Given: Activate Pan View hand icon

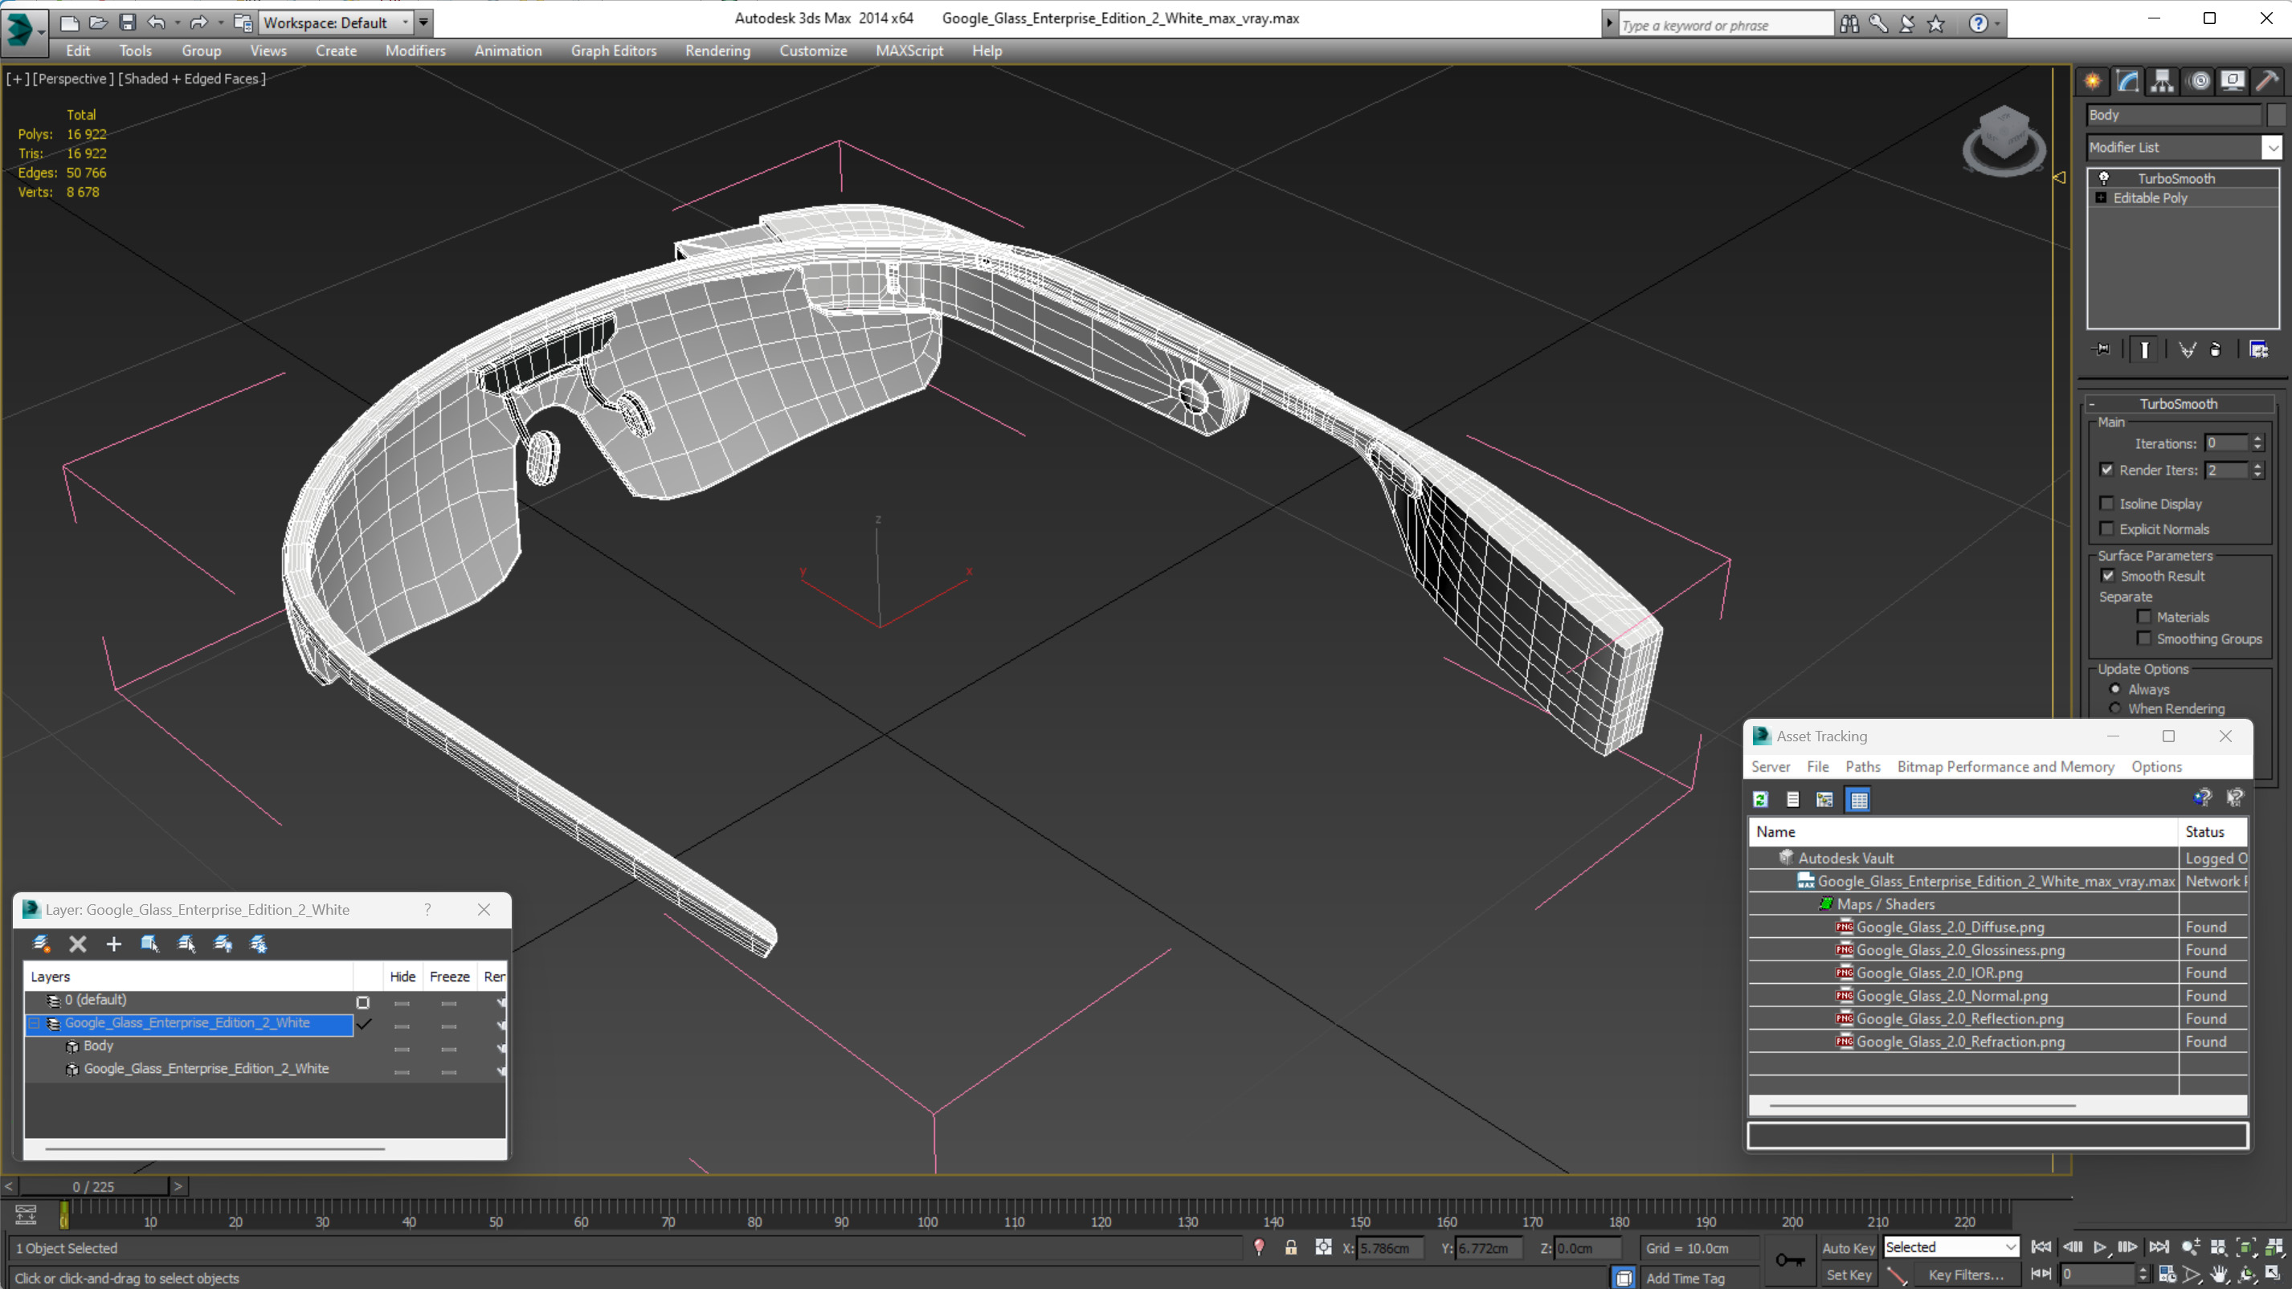Looking at the screenshot, I should click(x=2218, y=1275).
